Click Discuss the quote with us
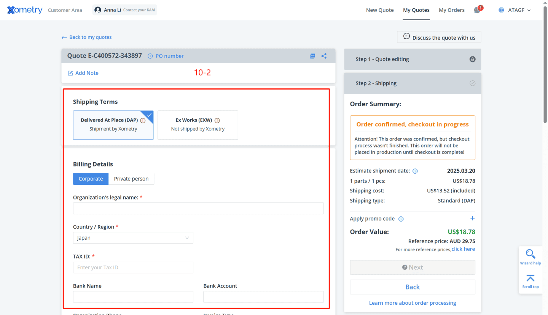The width and height of the screenshot is (548, 315). point(439,37)
